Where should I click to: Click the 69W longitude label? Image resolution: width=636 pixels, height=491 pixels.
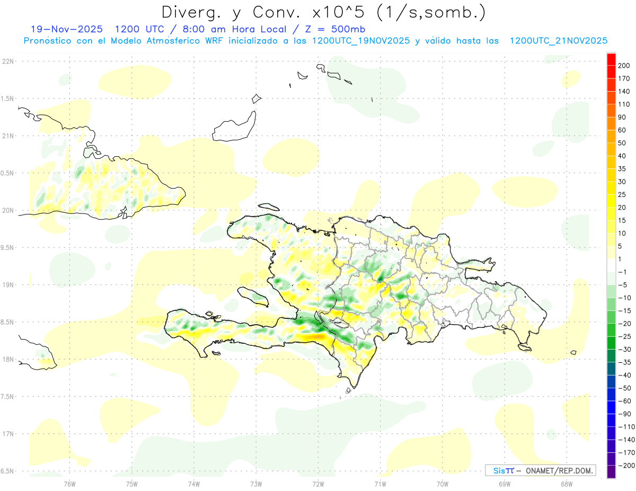pos(505,484)
